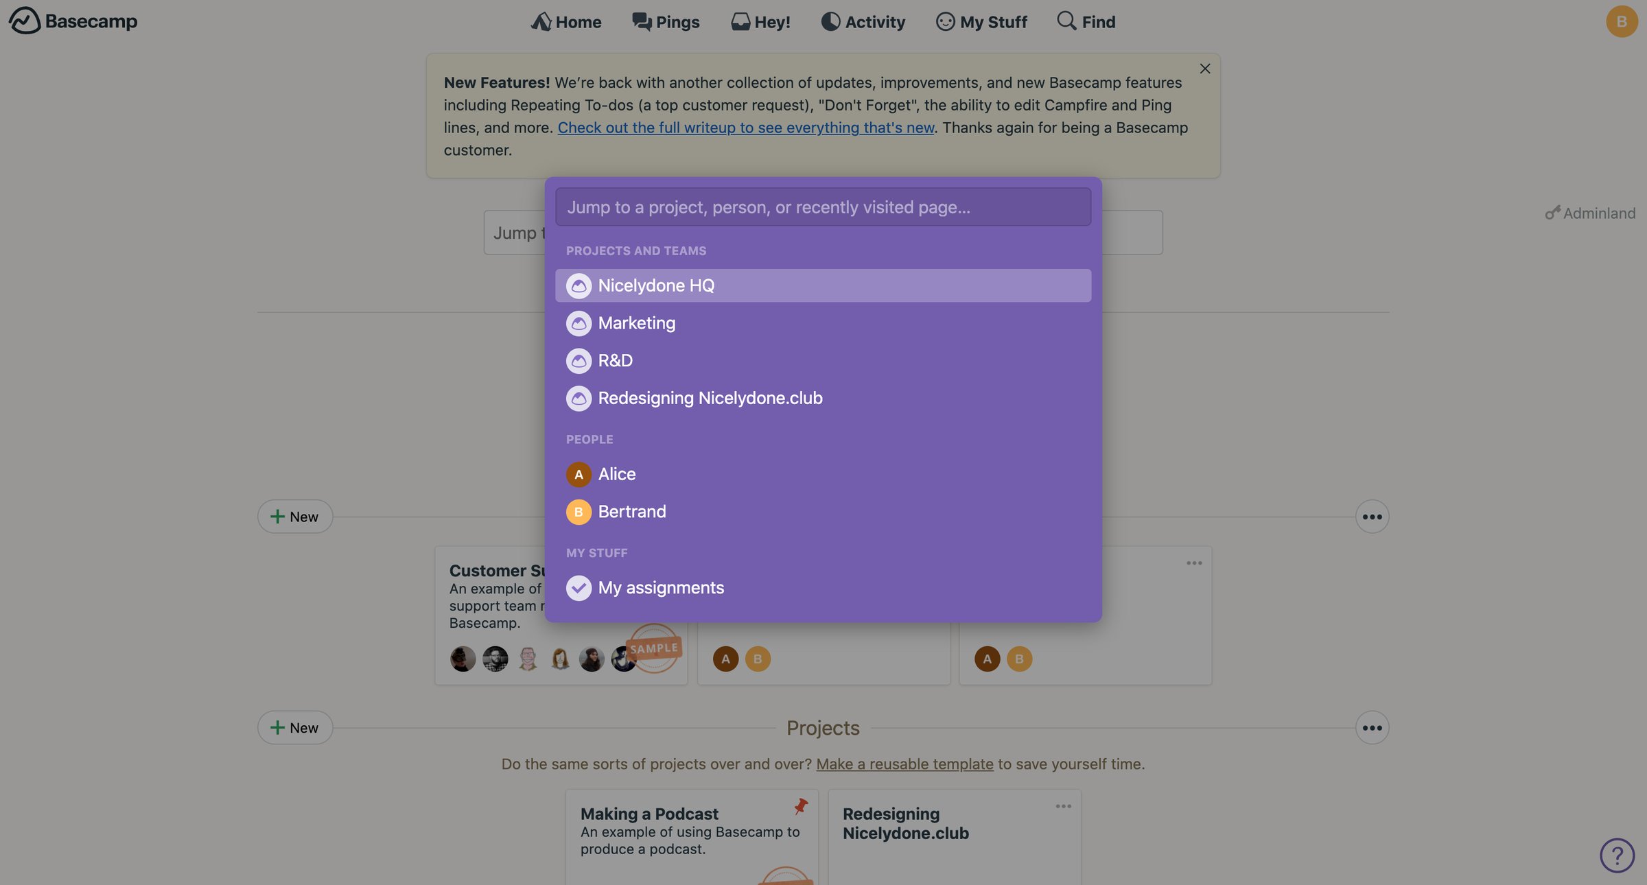Click the full writeup link
Viewport: 1647px width, 885px height.
click(746, 128)
